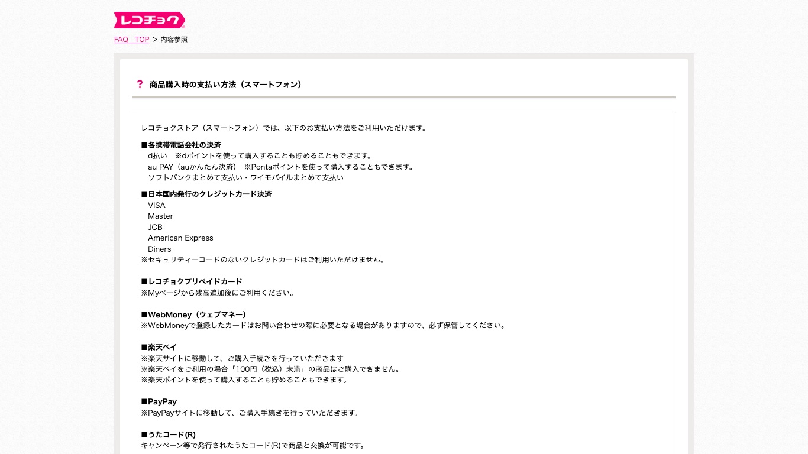Click the d払い payment line
This screenshot has width=808, height=454.
point(260,156)
